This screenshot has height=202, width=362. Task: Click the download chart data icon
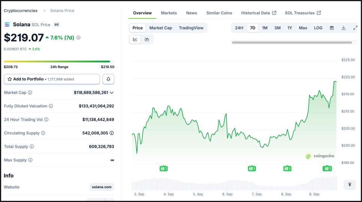pyautogui.click(x=344, y=28)
